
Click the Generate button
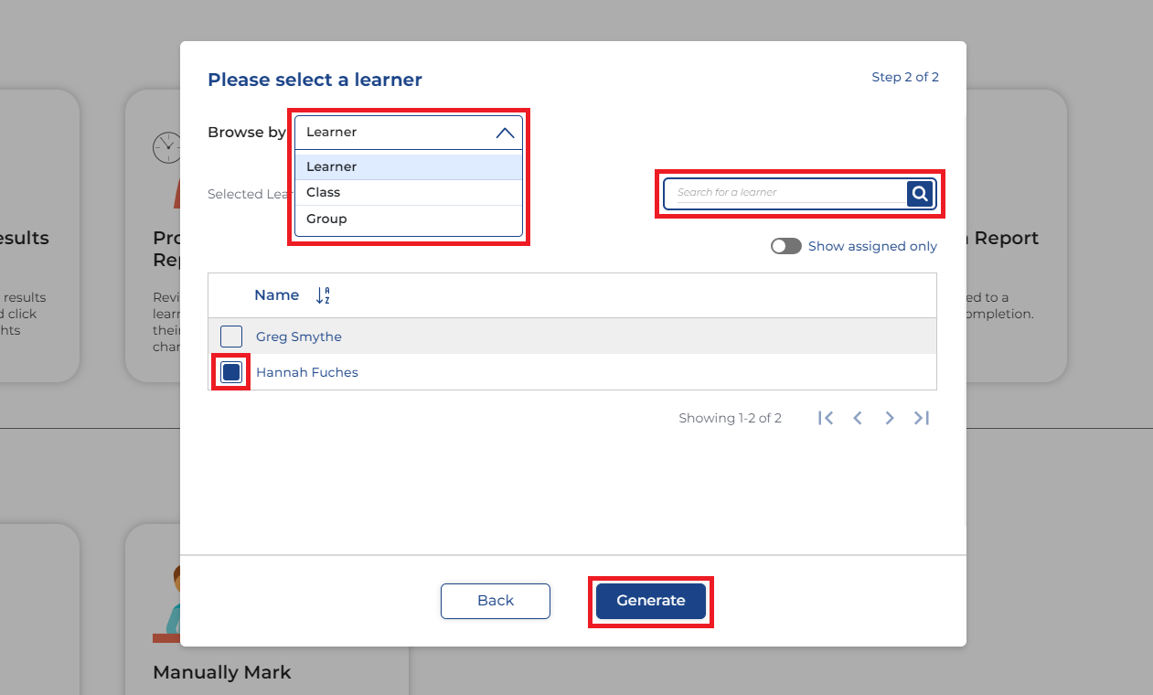tap(650, 601)
